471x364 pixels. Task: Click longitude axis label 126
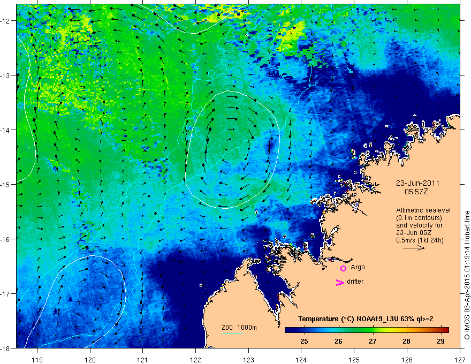407,360
